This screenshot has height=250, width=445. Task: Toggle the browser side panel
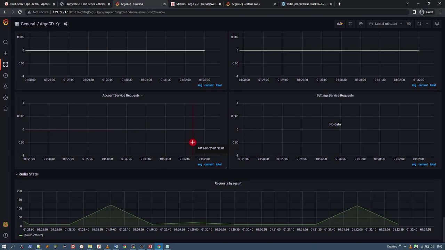click(414, 12)
